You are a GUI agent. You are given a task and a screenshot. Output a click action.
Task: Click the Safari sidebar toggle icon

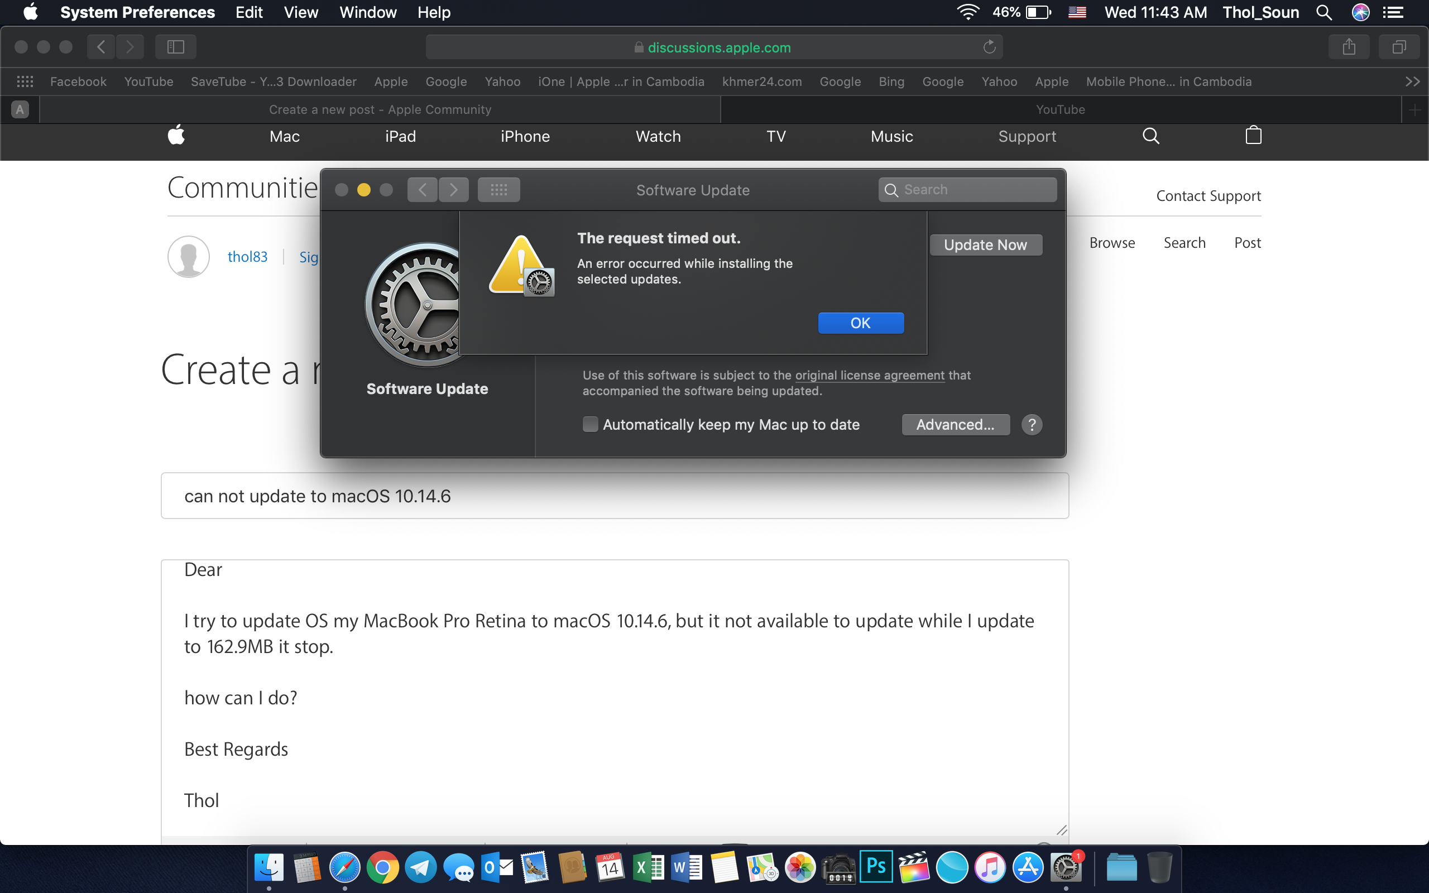[x=175, y=47]
